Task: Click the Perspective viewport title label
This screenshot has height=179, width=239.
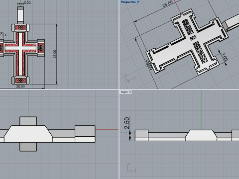Action: 128,2
